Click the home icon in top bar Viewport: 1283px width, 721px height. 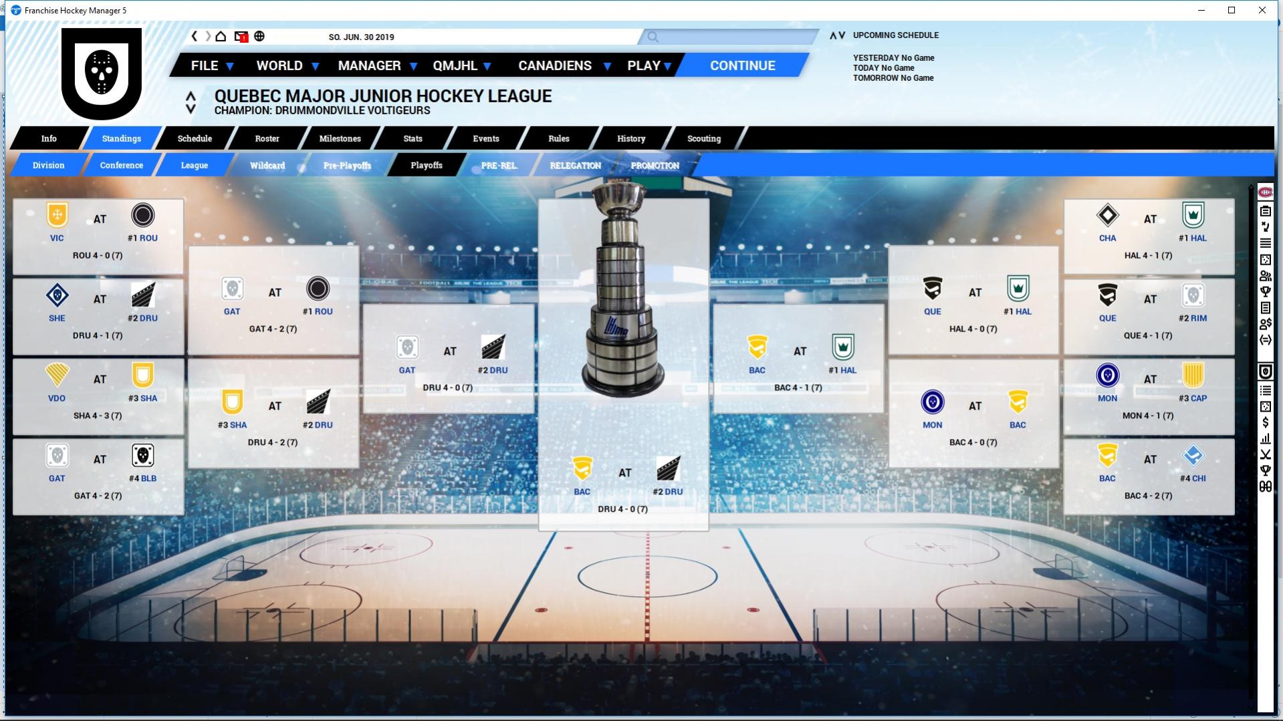pyautogui.click(x=221, y=37)
